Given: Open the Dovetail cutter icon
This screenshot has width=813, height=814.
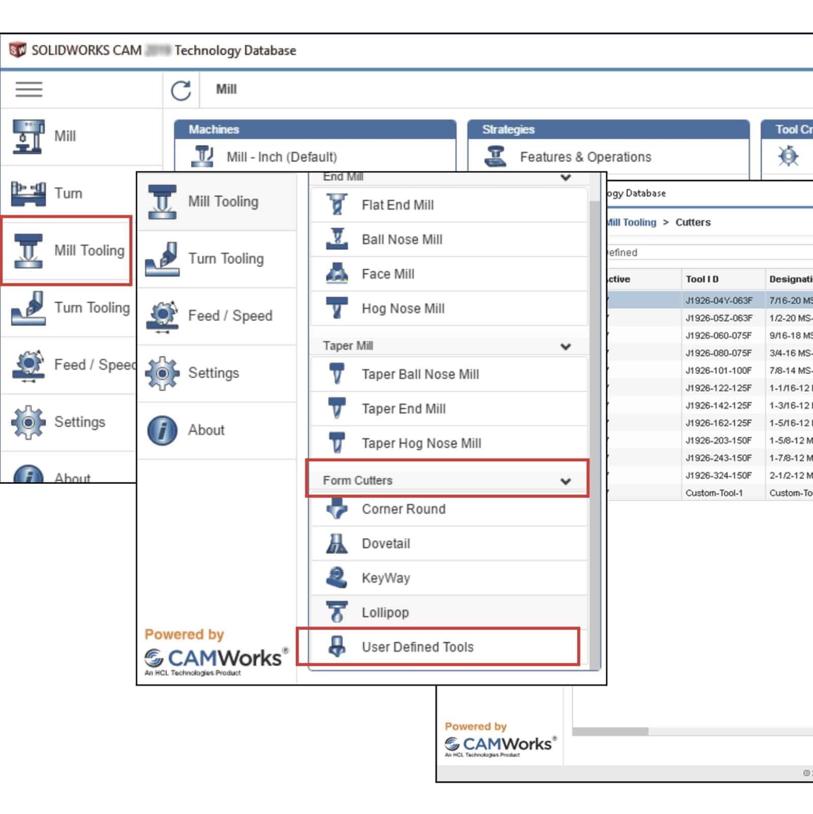Looking at the screenshot, I should pyautogui.click(x=337, y=544).
